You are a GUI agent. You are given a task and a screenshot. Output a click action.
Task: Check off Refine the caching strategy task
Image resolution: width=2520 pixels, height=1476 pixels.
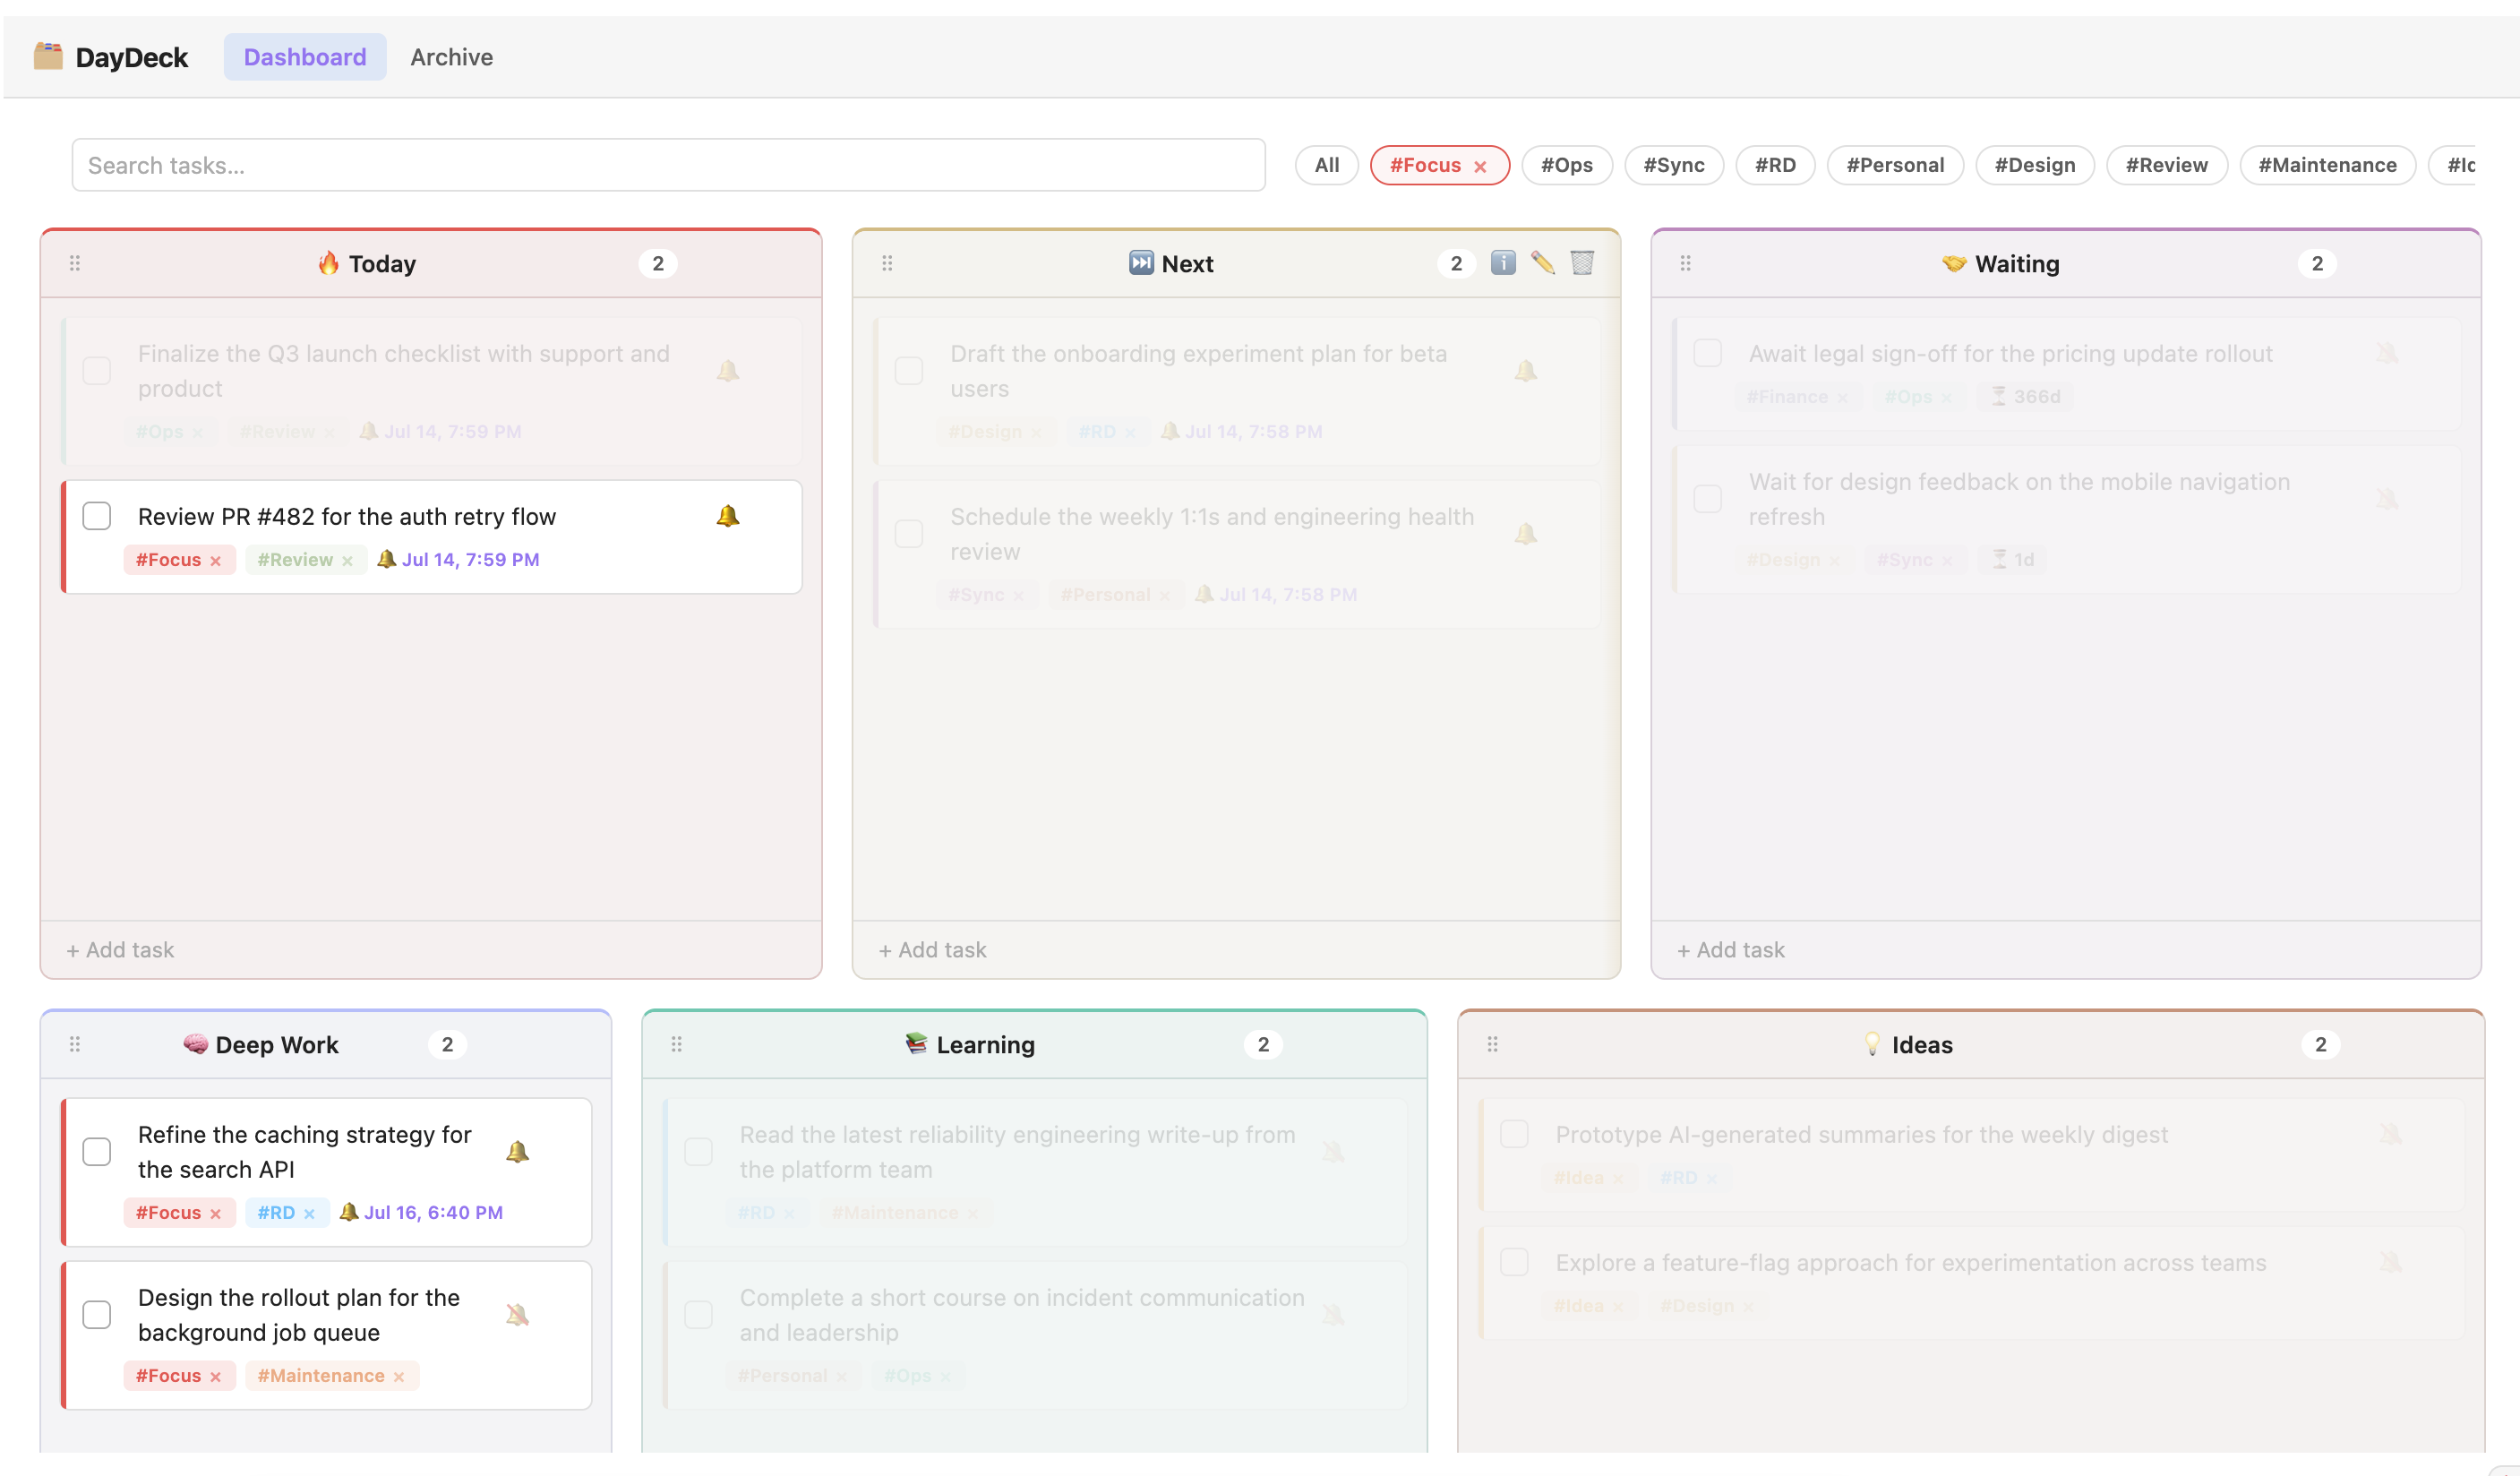(x=97, y=1152)
